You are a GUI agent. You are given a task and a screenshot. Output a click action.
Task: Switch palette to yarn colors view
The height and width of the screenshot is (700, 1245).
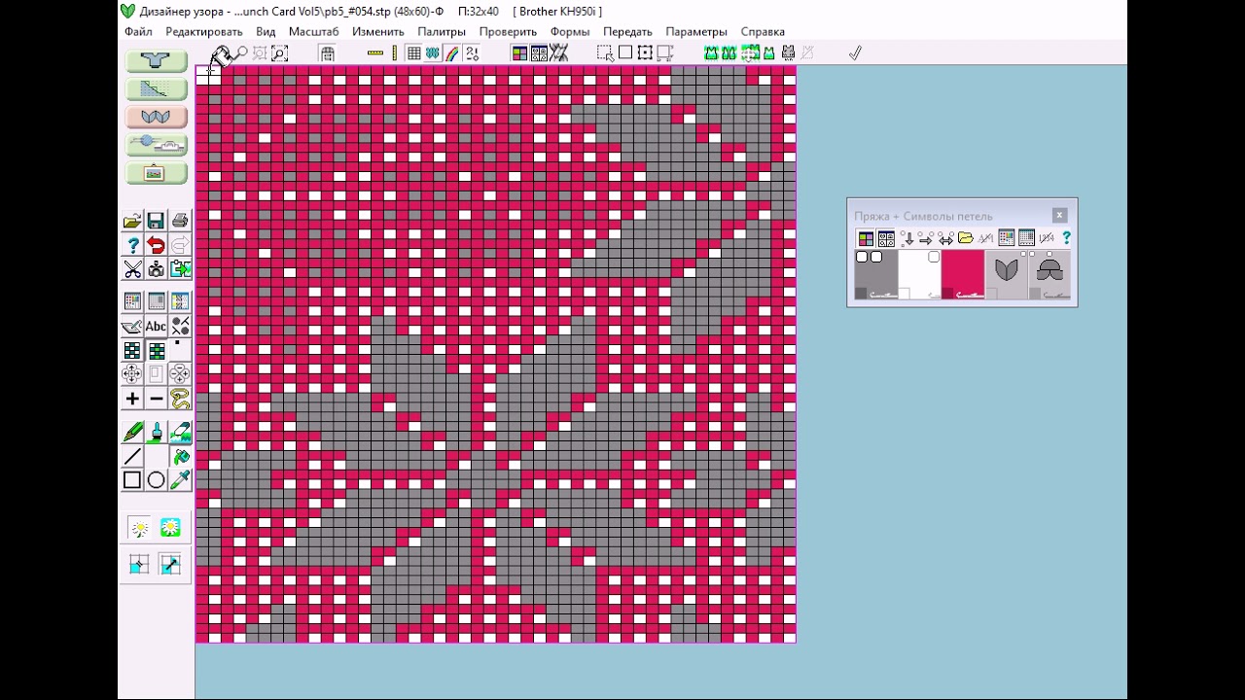point(865,238)
